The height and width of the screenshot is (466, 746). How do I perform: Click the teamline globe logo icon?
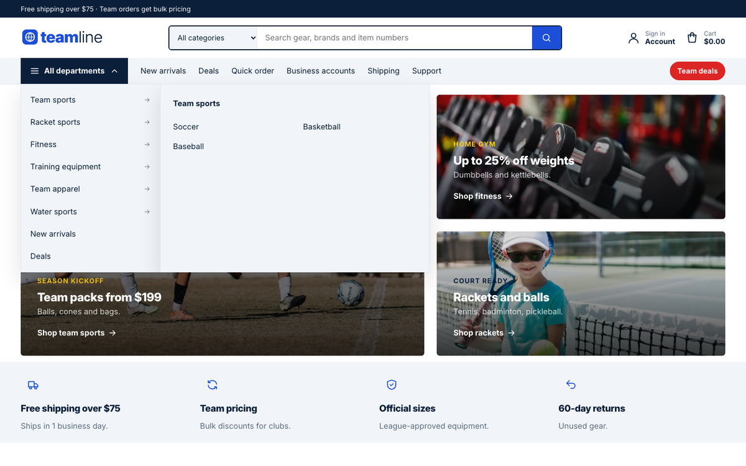coord(30,37)
